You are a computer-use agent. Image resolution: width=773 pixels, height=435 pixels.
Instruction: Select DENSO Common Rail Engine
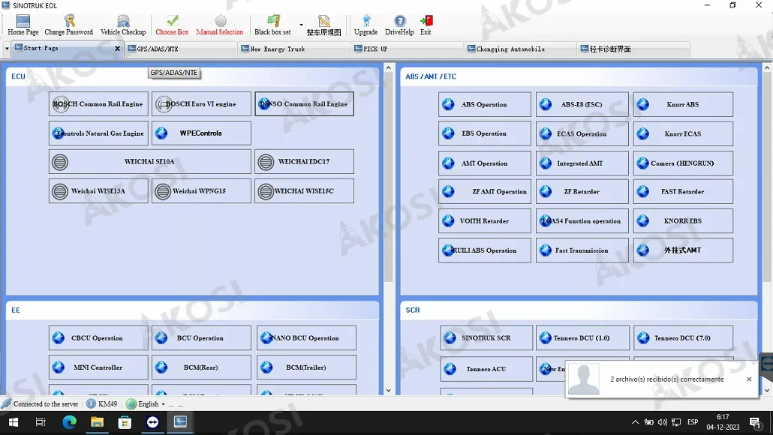tap(304, 104)
